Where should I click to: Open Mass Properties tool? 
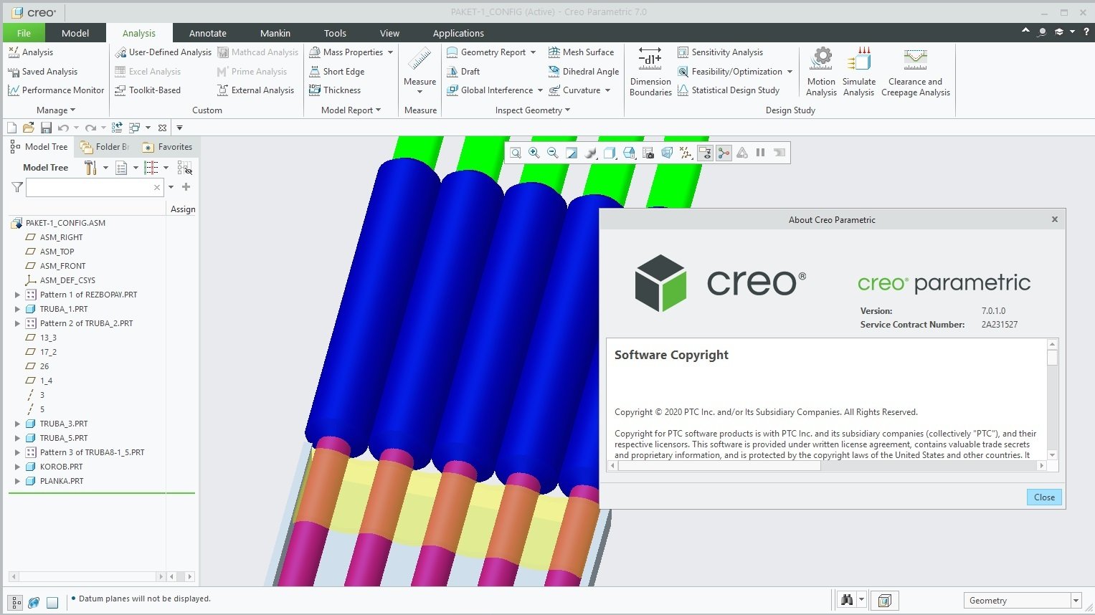coord(346,52)
